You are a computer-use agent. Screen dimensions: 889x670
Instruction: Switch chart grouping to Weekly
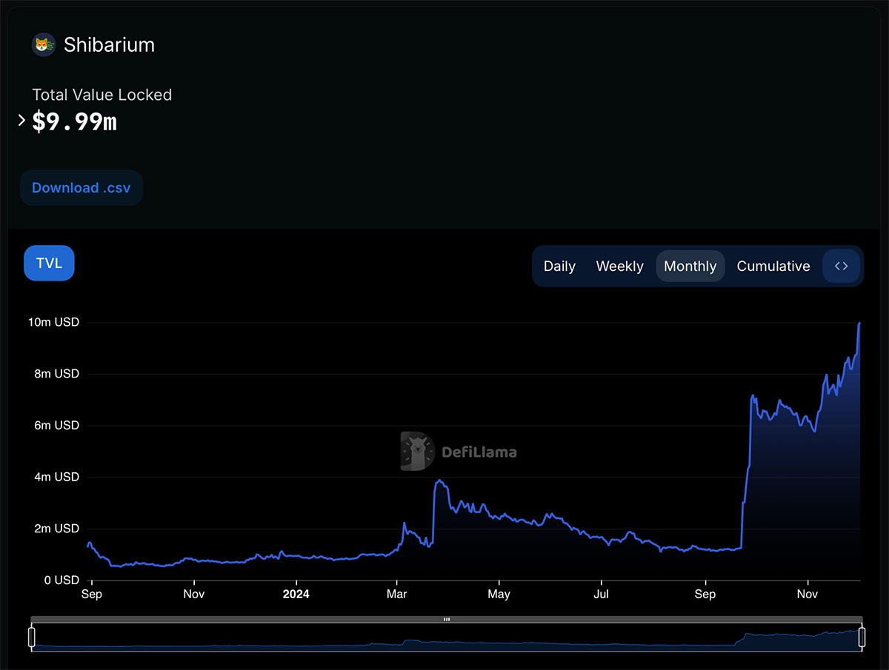point(619,266)
